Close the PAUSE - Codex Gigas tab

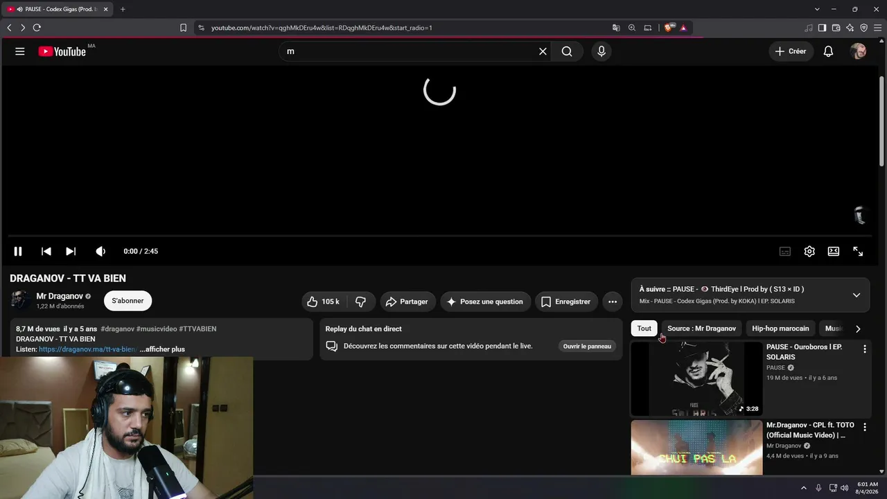point(105,9)
